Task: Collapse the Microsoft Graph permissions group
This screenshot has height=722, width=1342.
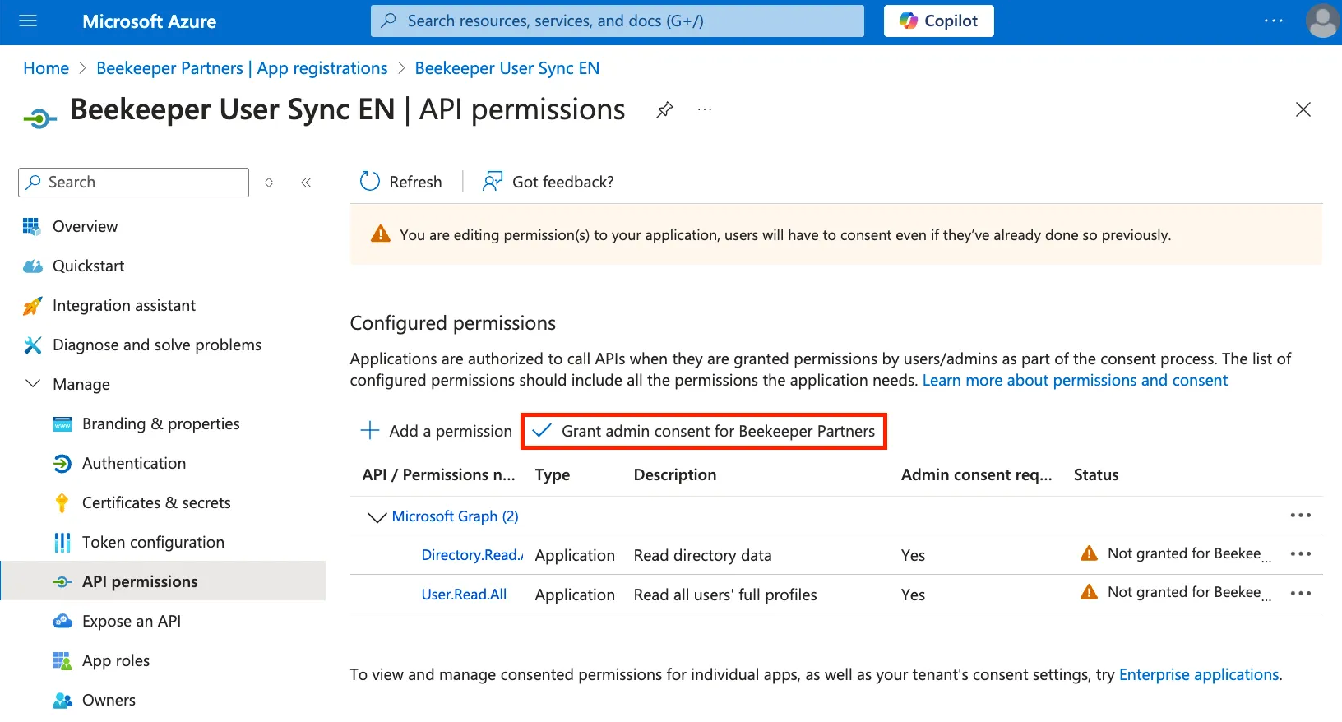Action: click(377, 517)
